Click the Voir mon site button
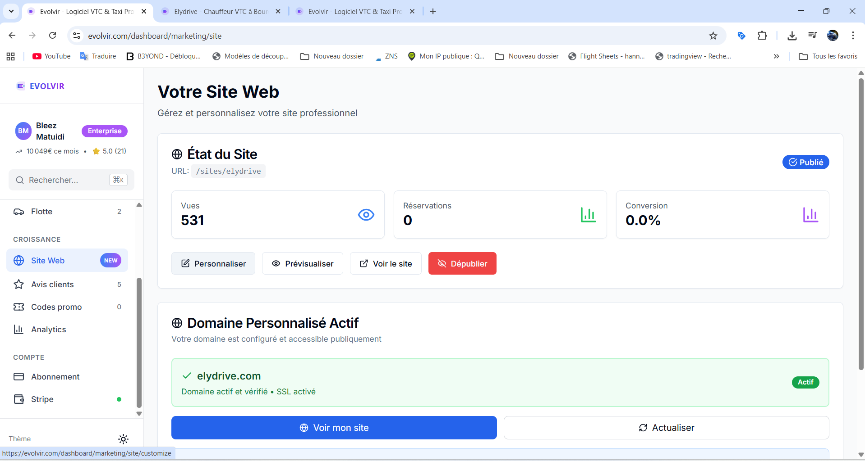This screenshot has width=865, height=461. (x=334, y=428)
